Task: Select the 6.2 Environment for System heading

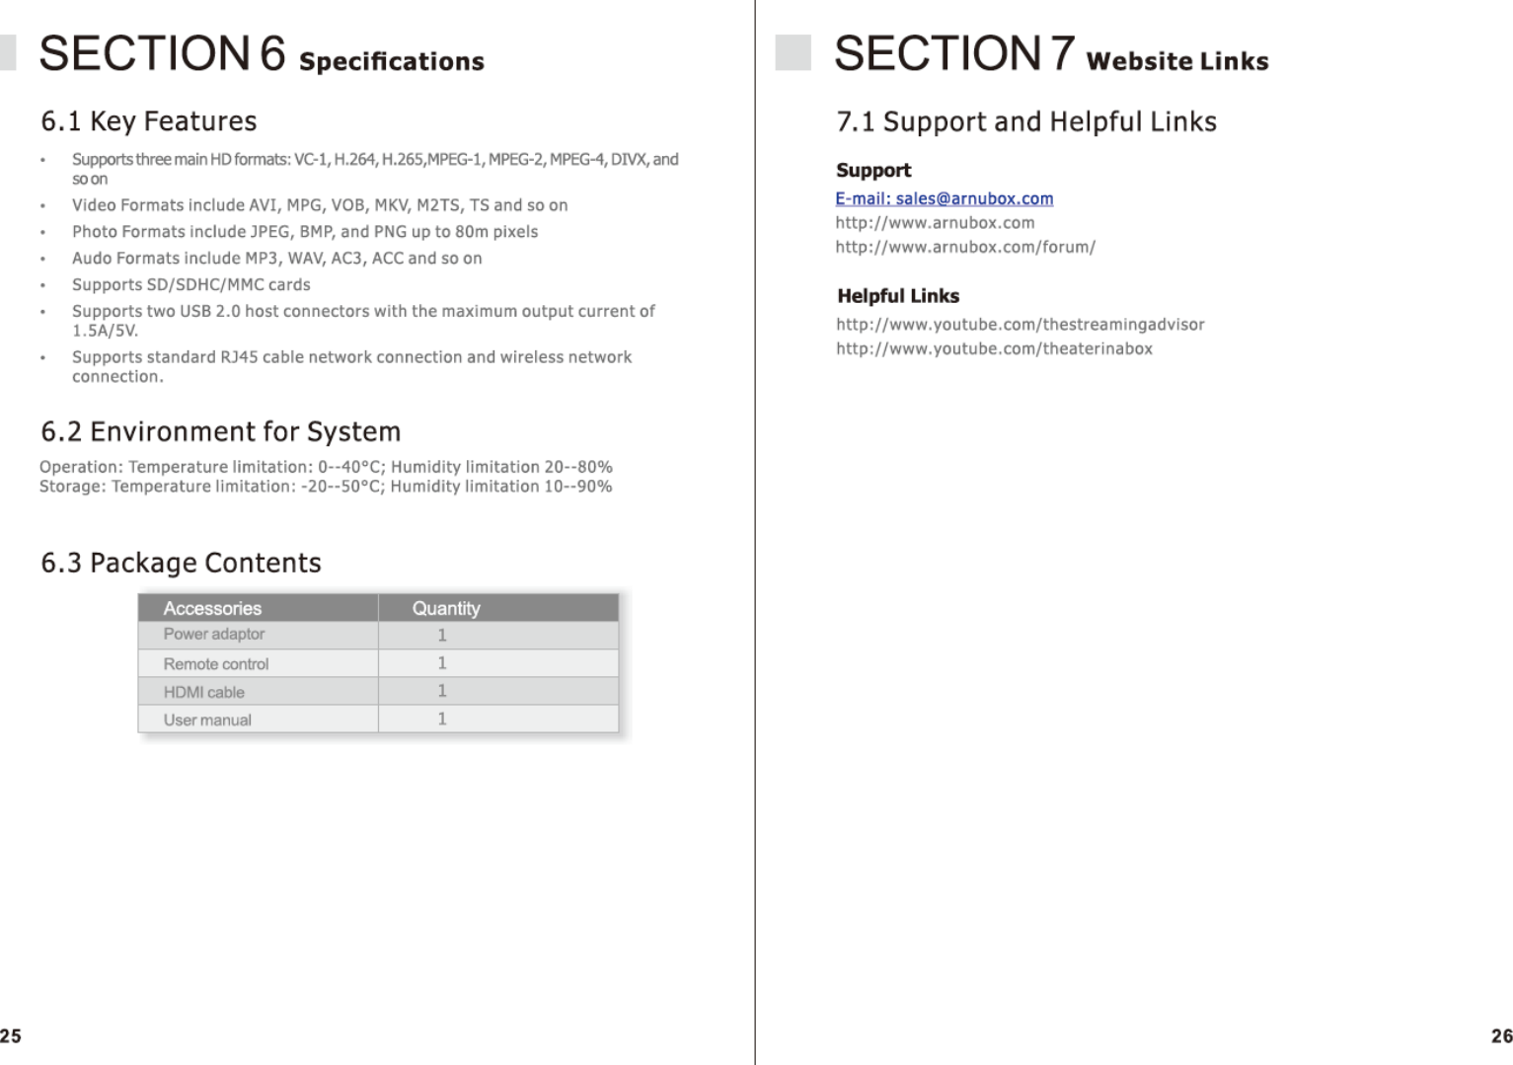Action: (x=220, y=432)
